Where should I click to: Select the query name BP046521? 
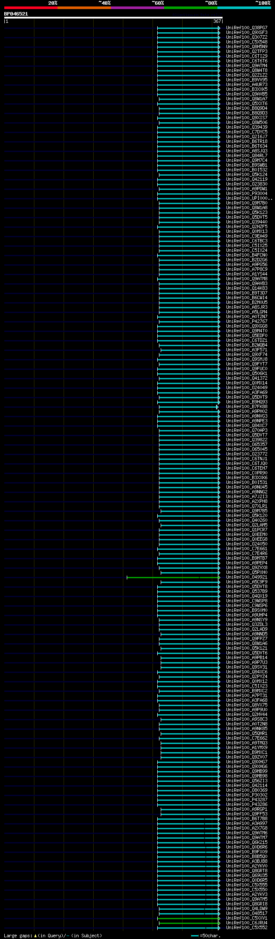point(16,14)
